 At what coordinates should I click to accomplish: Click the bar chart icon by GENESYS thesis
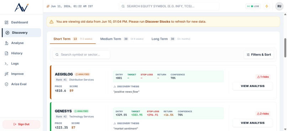(115, 123)
